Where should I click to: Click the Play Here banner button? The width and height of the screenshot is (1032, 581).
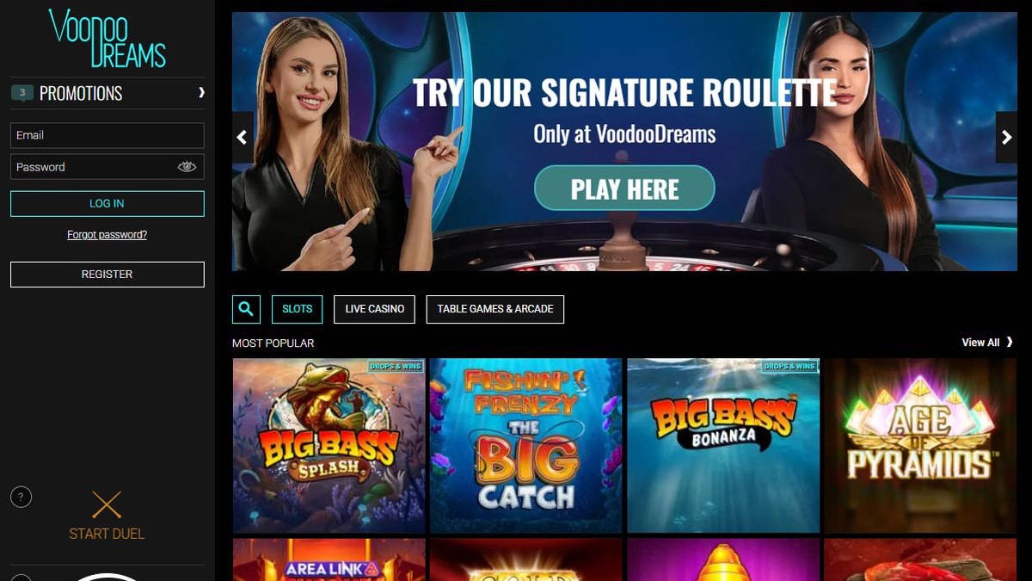(624, 189)
